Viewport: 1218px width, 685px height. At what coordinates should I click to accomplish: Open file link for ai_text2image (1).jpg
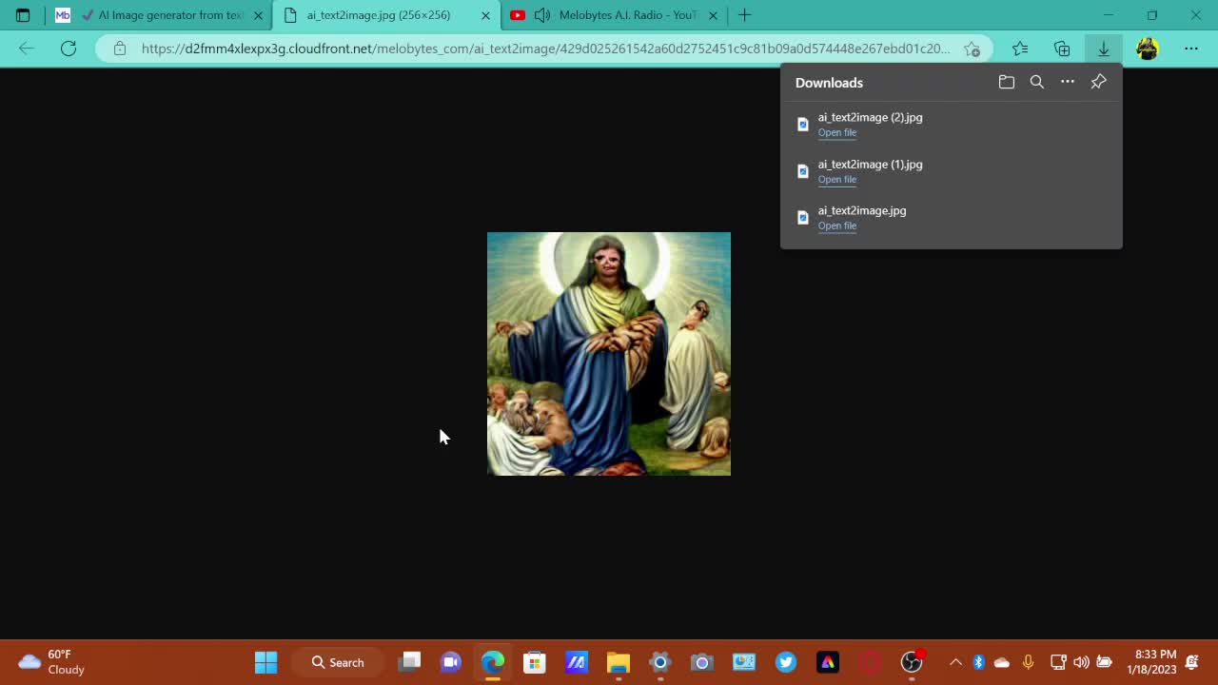pos(837,179)
